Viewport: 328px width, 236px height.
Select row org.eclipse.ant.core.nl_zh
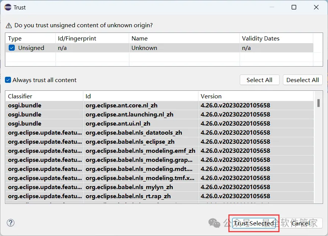[159, 106]
